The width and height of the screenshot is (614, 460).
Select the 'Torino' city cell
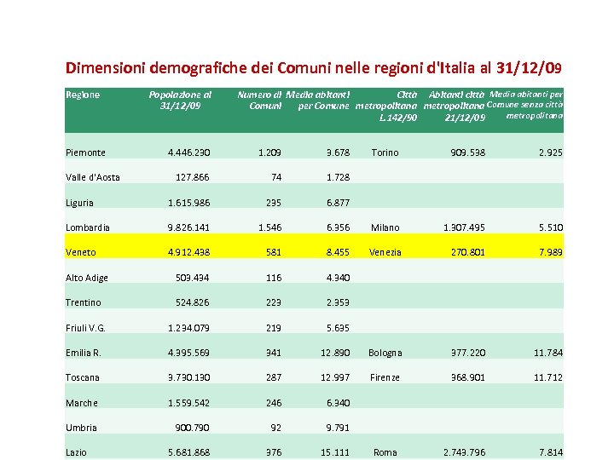point(385,152)
